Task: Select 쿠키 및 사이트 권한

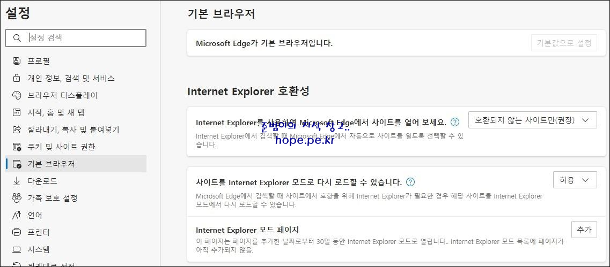Action: click(76, 147)
